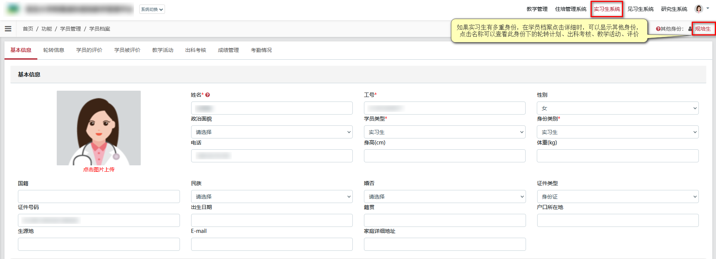Focus the 户口所在地 input field
This screenshot has width=716, height=259.
617,221
